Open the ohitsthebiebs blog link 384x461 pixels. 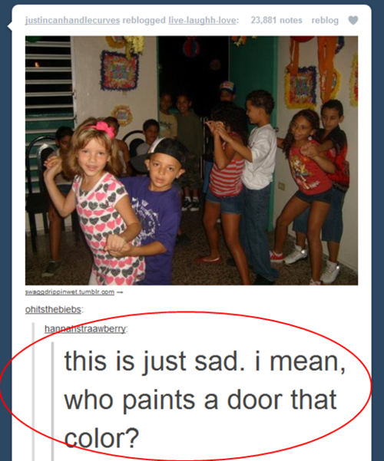click(53, 310)
